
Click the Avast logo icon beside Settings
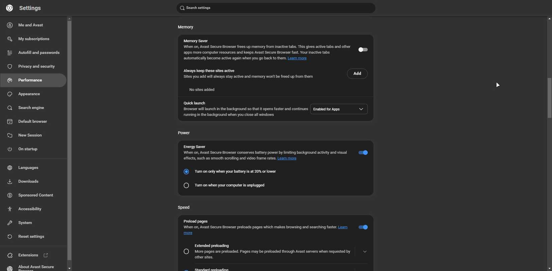point(9,8)
